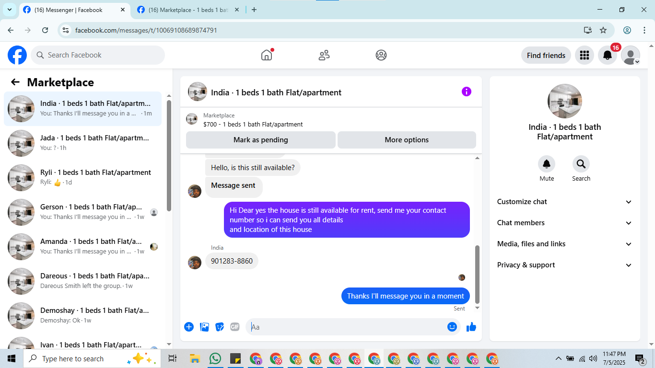Open the Friends icon in top navigation

tap(324, 55)
